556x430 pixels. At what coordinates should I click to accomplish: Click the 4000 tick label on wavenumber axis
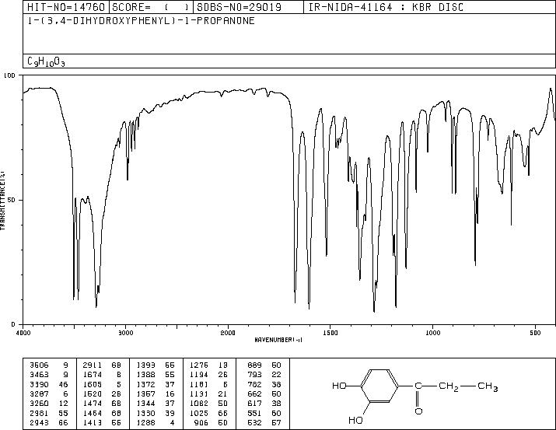pos(23,333)
